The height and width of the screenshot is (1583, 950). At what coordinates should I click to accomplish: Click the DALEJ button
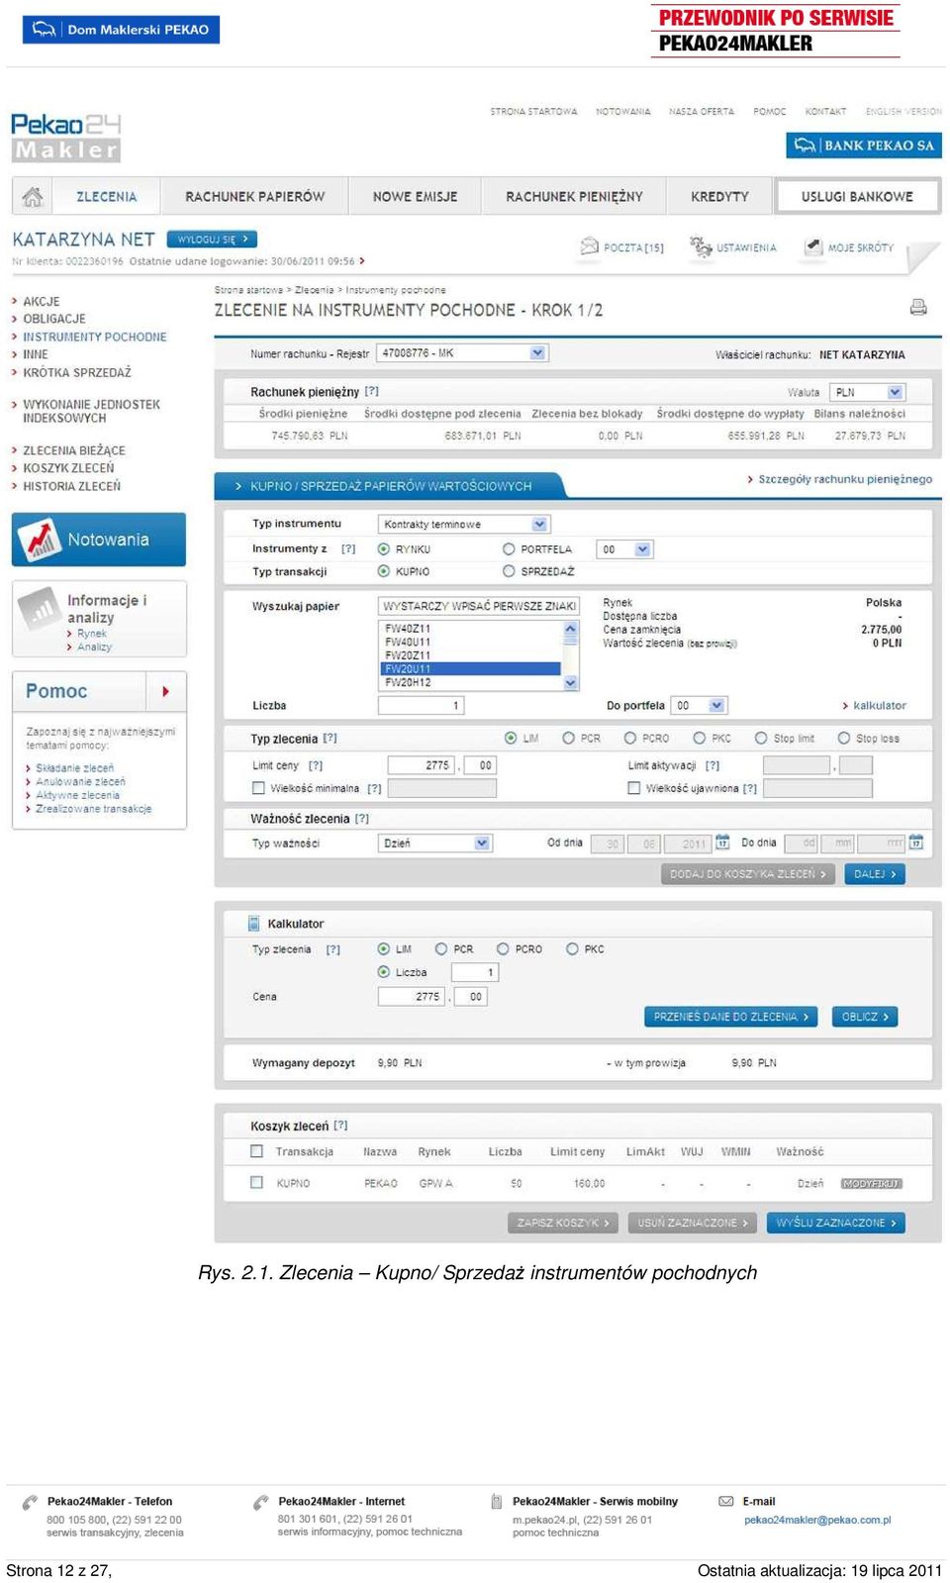(875, 874)
